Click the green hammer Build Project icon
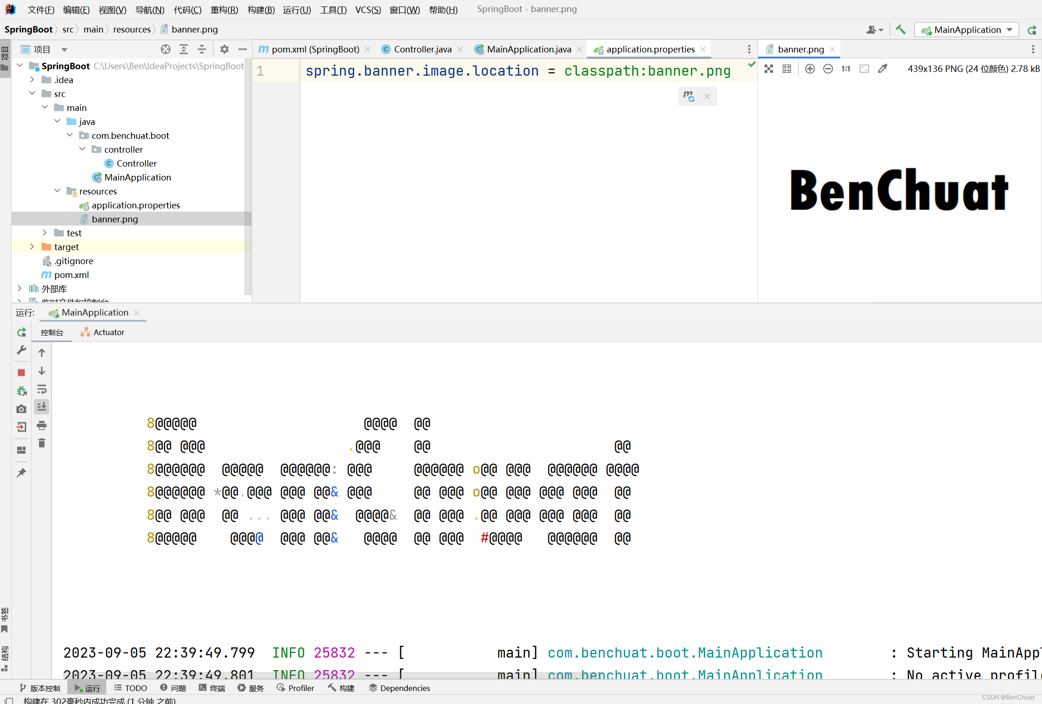 (x=900, y=30)
